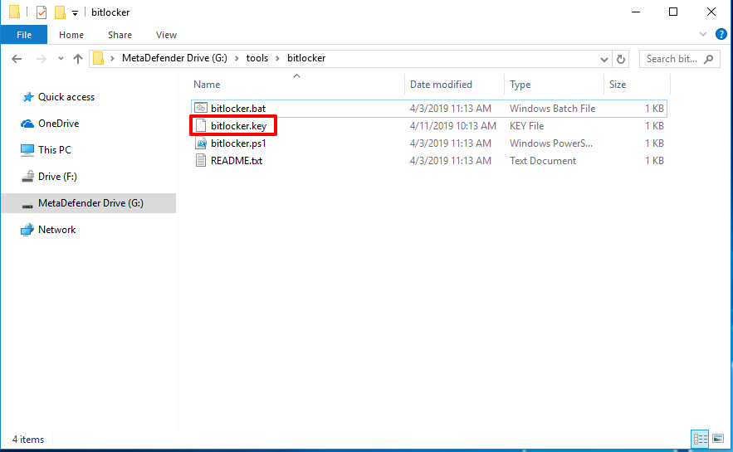Click folder icon in address bar
This screenshot has width=733, height=452.
98,58
